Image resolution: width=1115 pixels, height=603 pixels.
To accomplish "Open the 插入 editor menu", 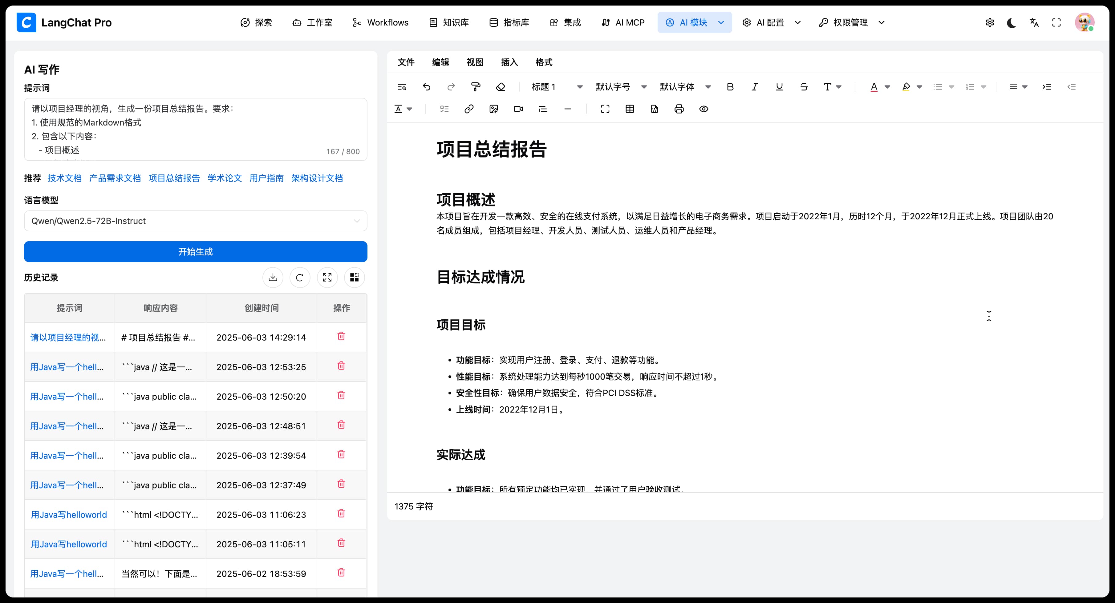I will pyautogui.click(x=509, y=62).
